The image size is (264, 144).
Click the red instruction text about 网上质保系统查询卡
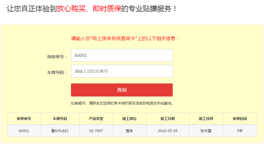pyautogui.click(x=125, y=39)
